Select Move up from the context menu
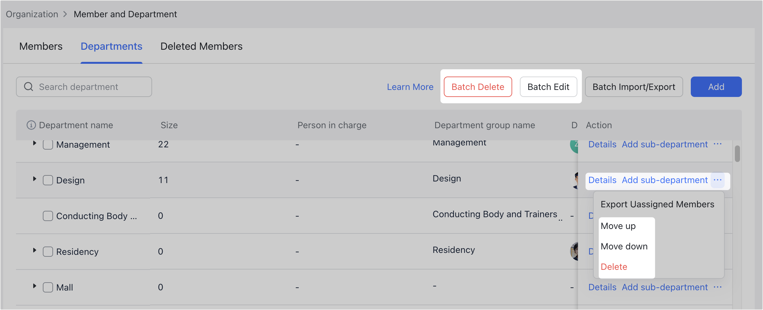This screenshot has width=763, height=310. tap(618, 226)
